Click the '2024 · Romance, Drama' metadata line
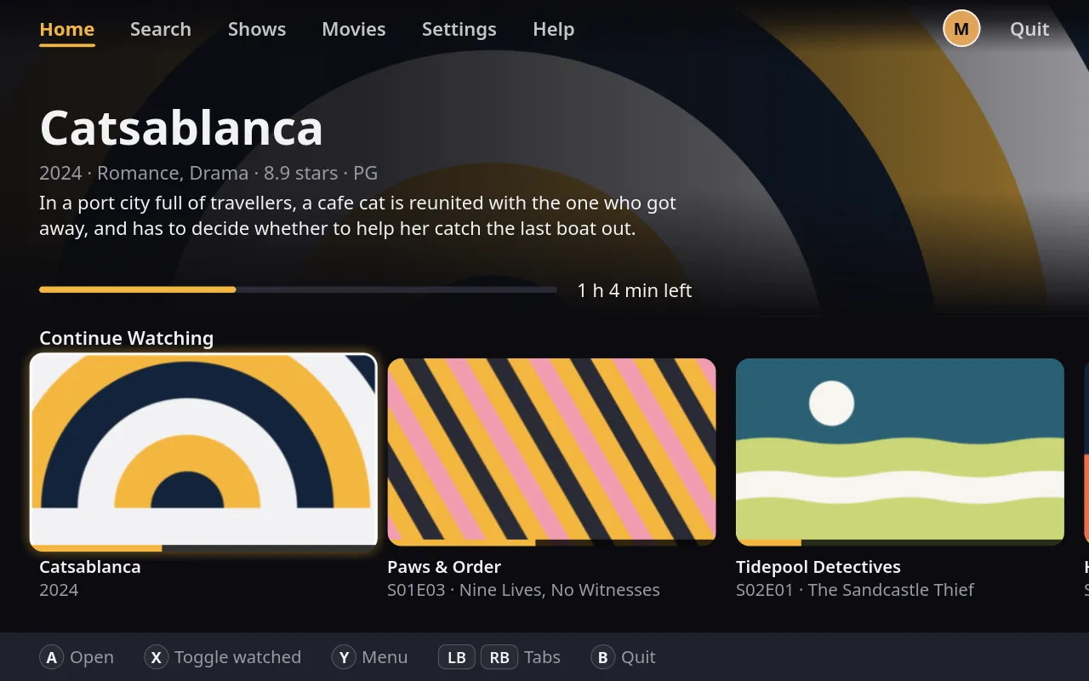The image size is (1089, 681). point(208,173)
